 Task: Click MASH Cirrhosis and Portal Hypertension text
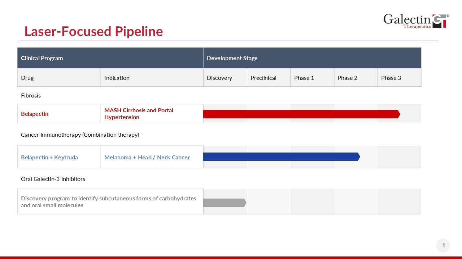coord(139,114)
